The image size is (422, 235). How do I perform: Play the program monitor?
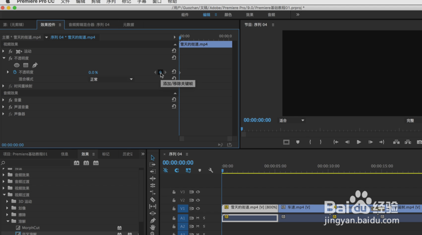359,142
